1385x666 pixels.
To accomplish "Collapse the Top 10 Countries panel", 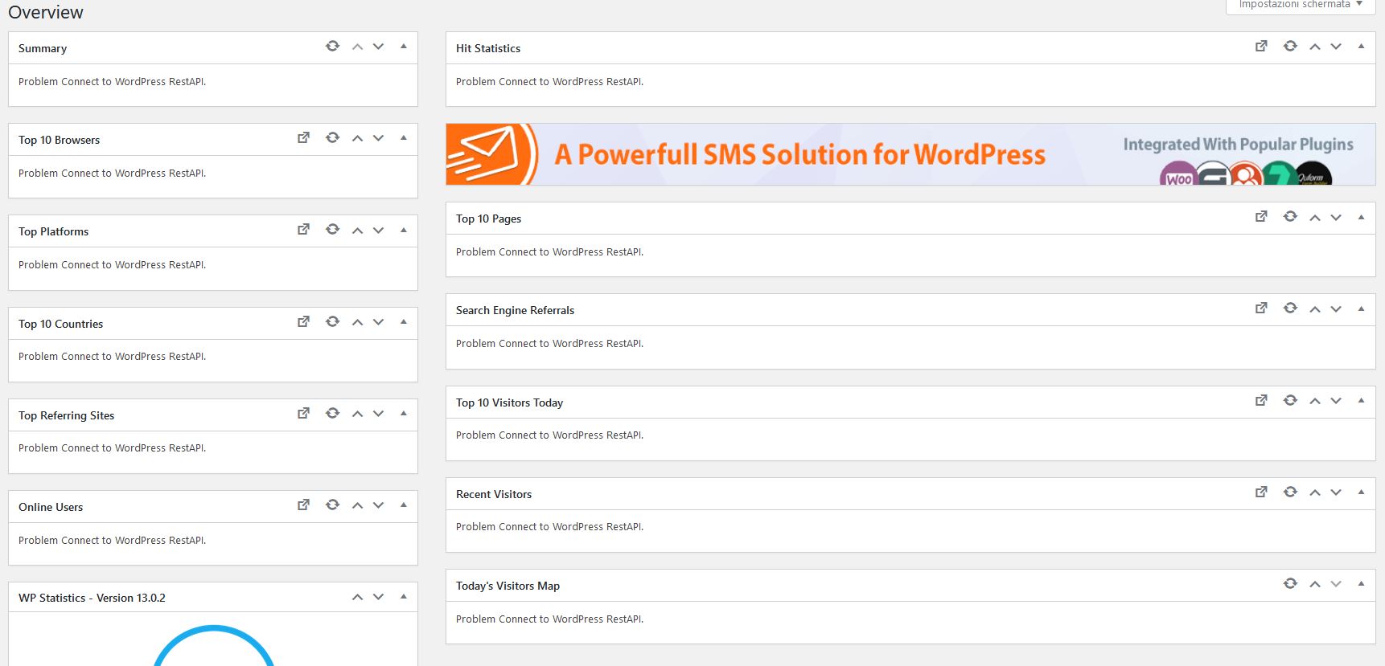I will click(x=404, y=322).
